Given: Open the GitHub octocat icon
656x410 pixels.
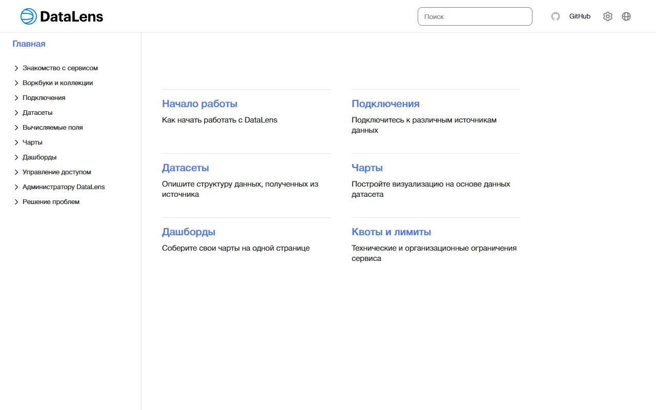Looking at the screenshot, I should [x=556, y=16].
